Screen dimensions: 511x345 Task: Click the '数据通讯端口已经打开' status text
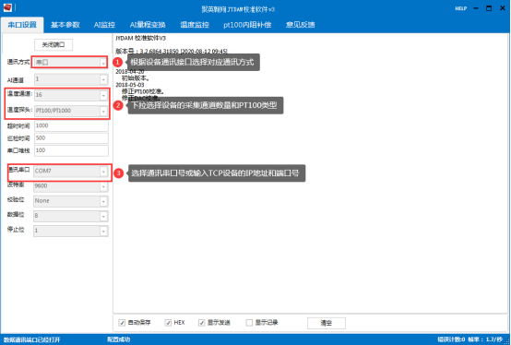pyautogui.click(x=32, y=339)
